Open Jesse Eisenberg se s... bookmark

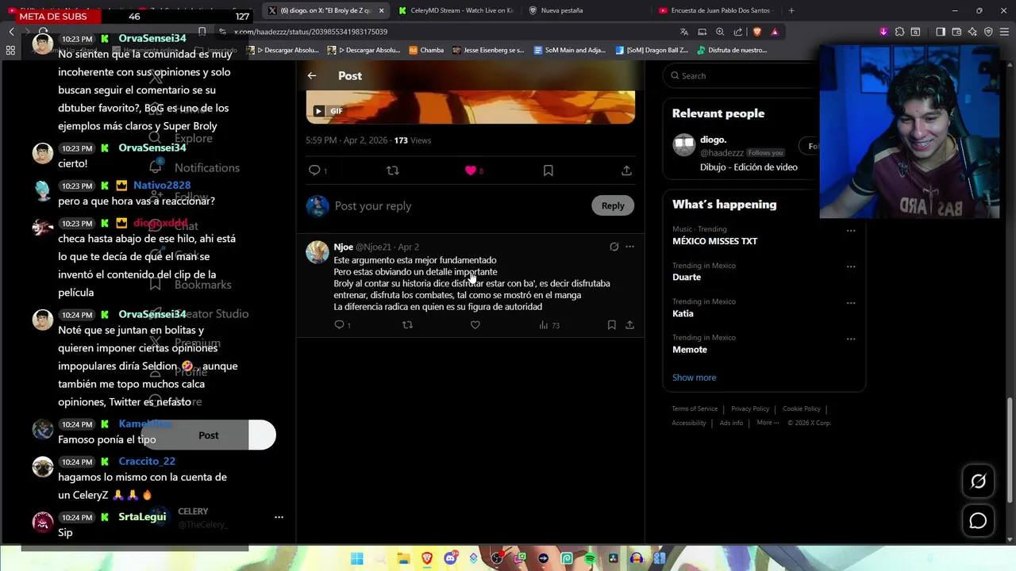coord(488,50)
